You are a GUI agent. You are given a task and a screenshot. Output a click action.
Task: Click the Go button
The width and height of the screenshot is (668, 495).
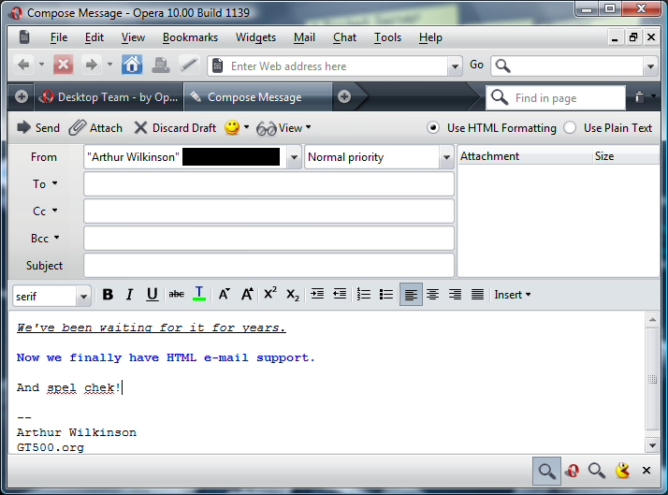click(476, 65)
